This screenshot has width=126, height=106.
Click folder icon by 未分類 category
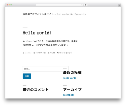[x=49, y=53]
